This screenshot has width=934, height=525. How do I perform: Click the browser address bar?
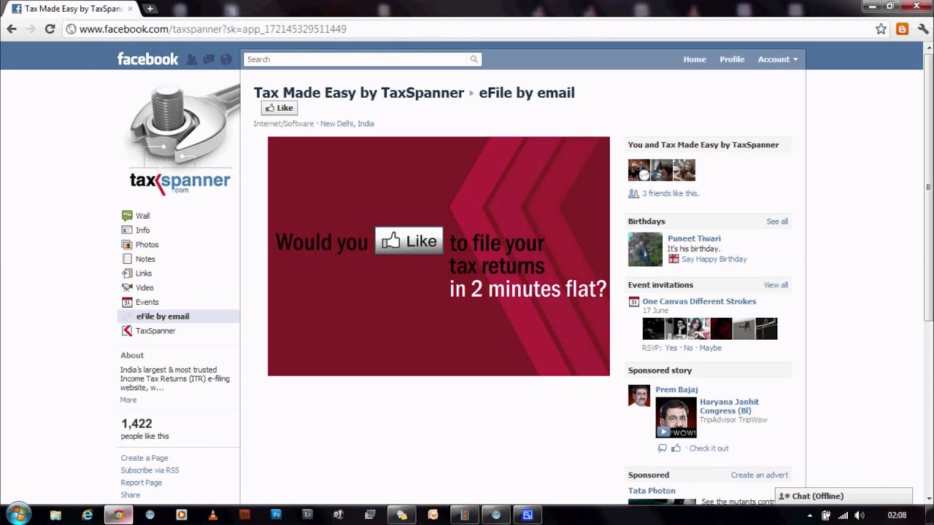(467, 29)
